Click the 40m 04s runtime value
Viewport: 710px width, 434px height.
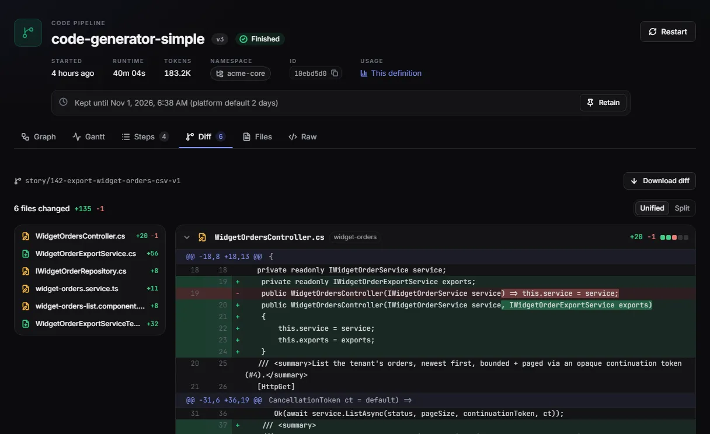(129, 73)
